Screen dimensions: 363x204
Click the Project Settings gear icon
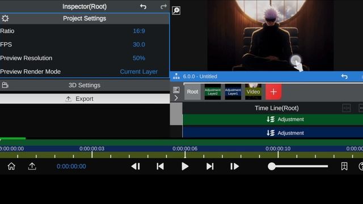[5, 18]
